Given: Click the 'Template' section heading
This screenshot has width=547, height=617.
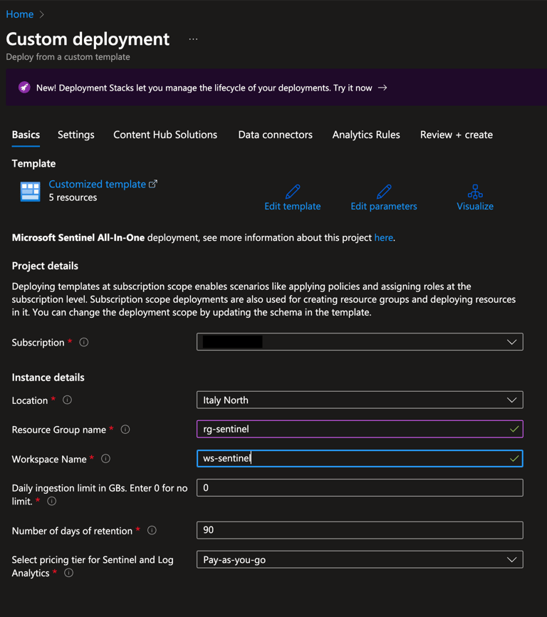Looking at the screenshot, I should (33, 163).
